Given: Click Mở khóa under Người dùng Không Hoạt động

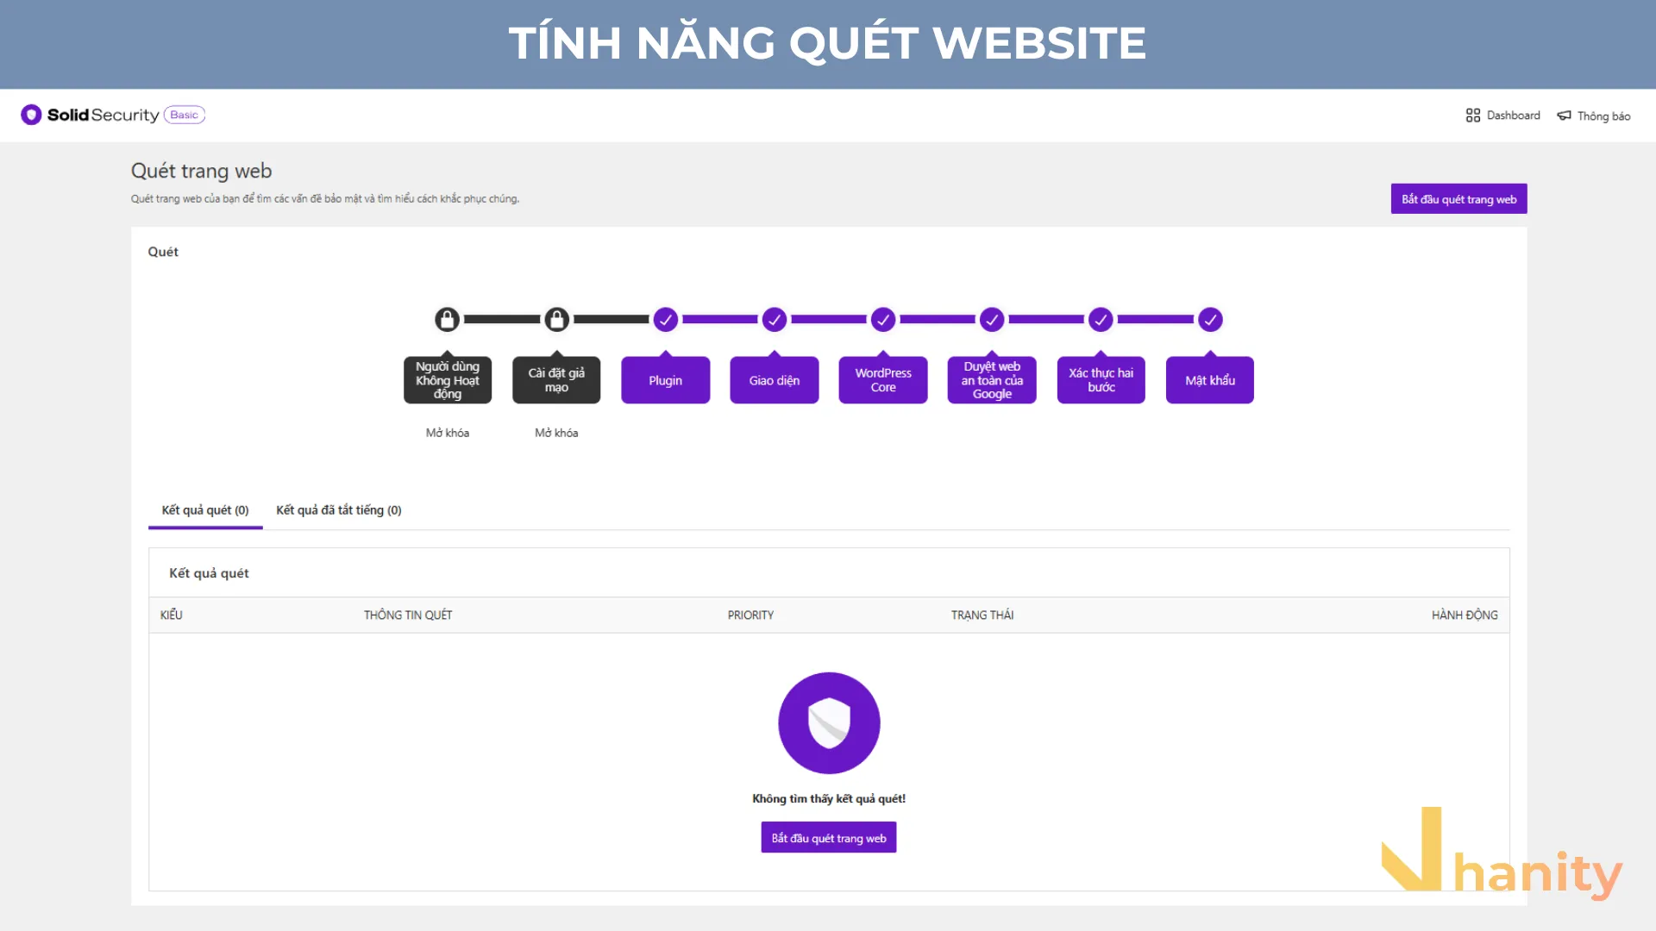Looking at the screenshot, I should tap(448, 433).
